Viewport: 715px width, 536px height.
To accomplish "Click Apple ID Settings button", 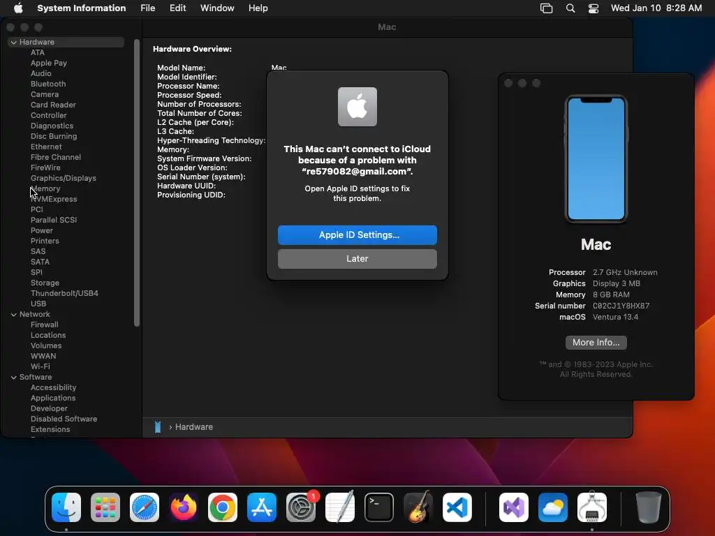I will [x=357, y=235].
